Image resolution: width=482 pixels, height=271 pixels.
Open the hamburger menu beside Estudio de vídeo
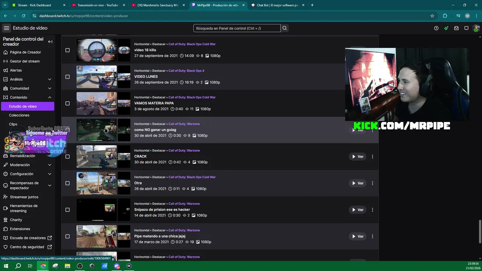tap(6, 28)
